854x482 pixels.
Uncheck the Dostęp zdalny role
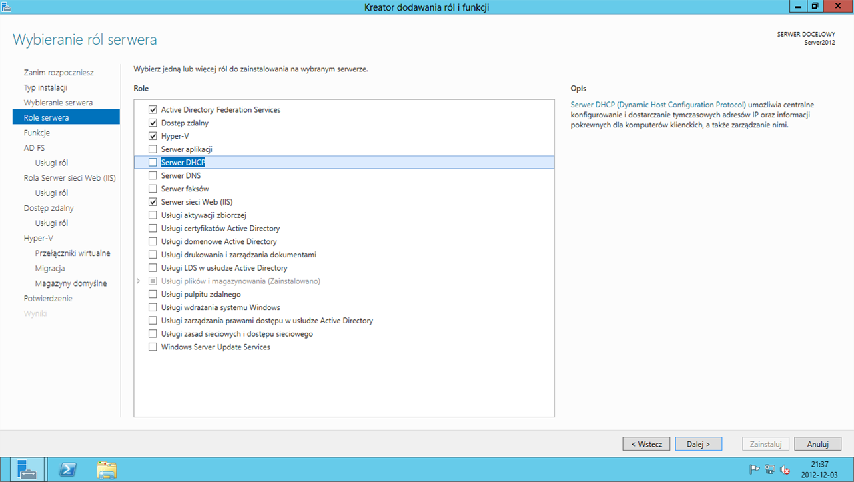(153, 123)
